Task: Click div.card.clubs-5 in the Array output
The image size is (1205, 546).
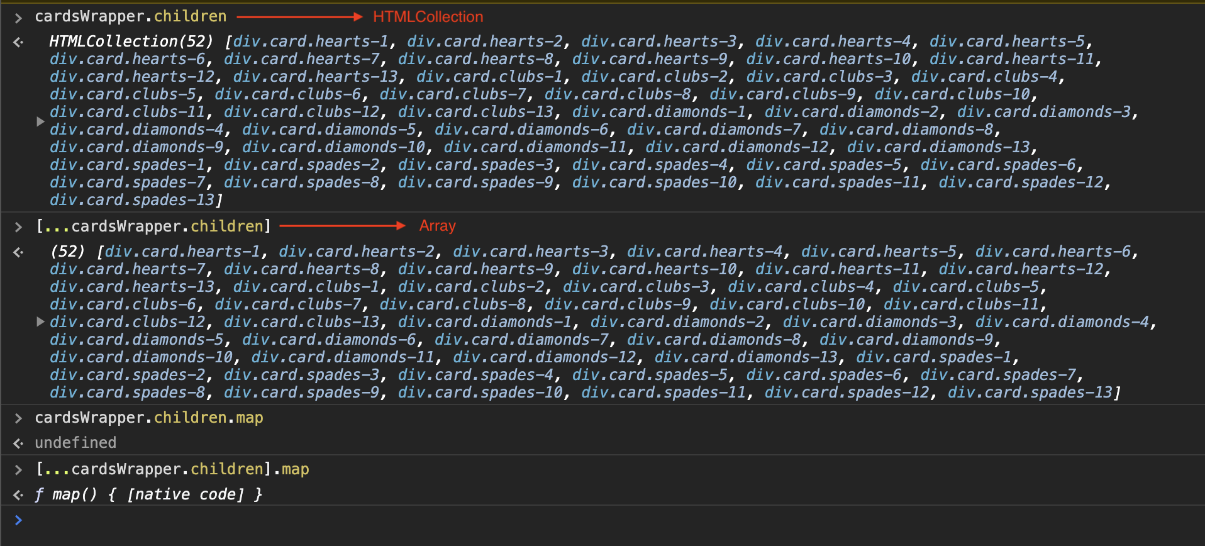Action: [965, 287]
